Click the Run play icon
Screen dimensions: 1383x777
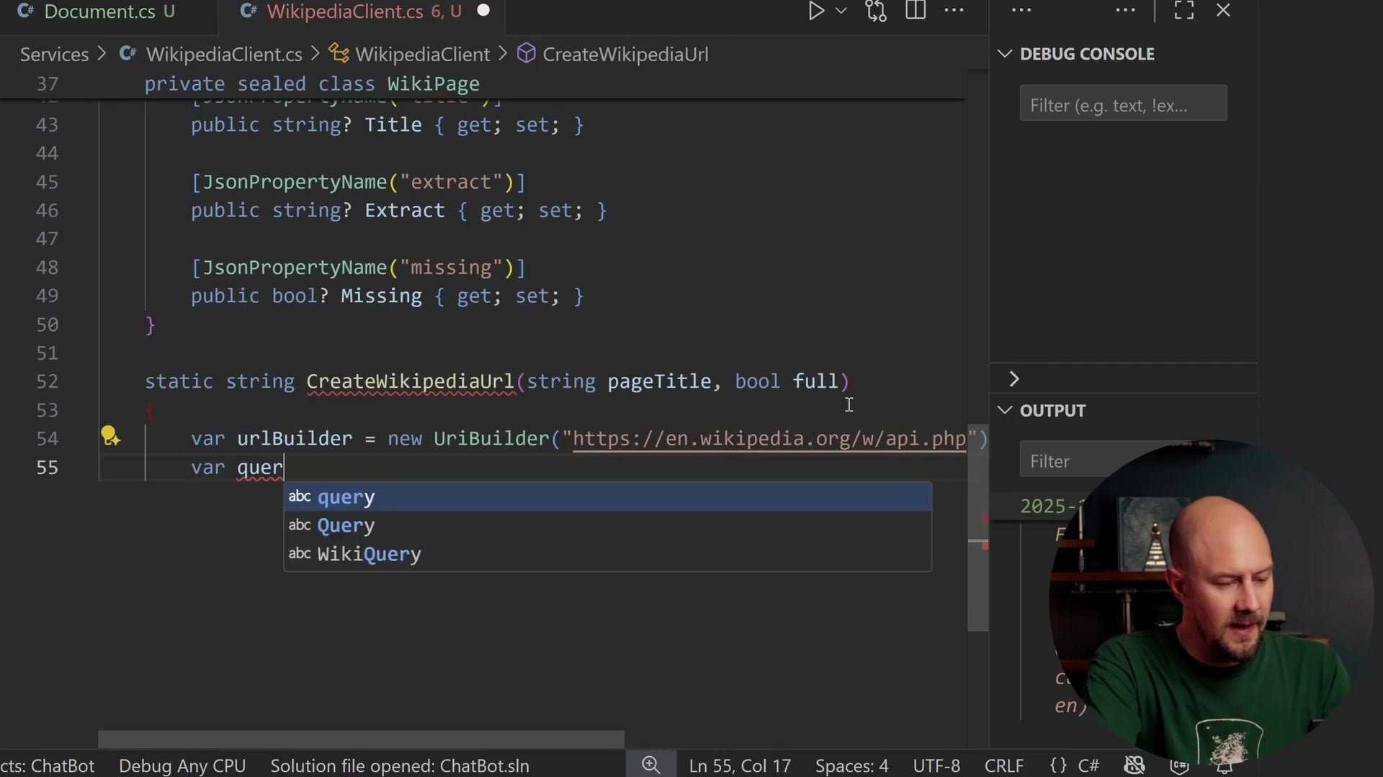[815, 11]
